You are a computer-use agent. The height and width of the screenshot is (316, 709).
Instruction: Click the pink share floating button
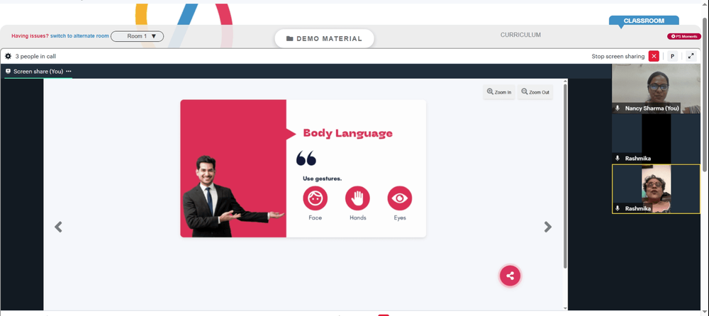coord(510,276)
